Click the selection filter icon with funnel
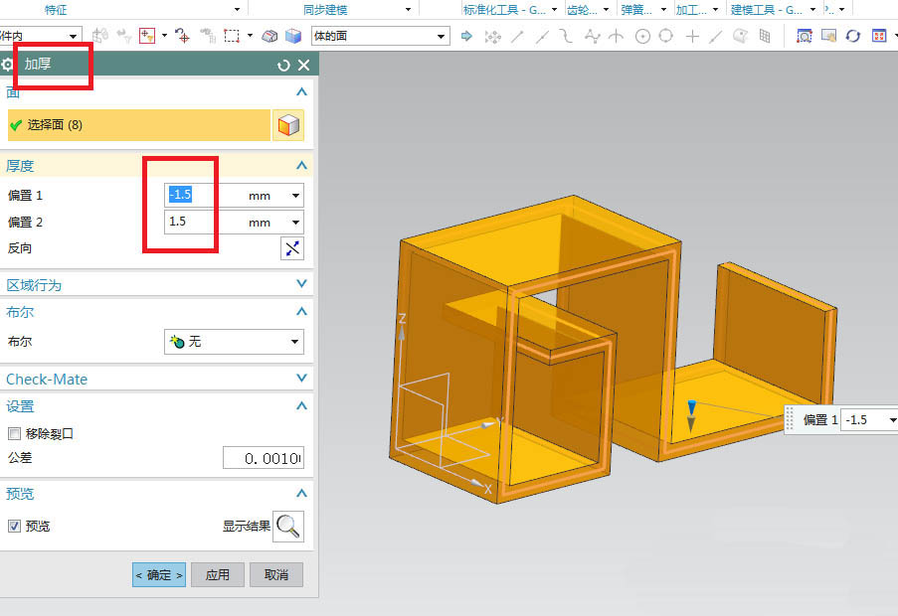898x616 pixels. pyautogui.click(x=147, y=36)
